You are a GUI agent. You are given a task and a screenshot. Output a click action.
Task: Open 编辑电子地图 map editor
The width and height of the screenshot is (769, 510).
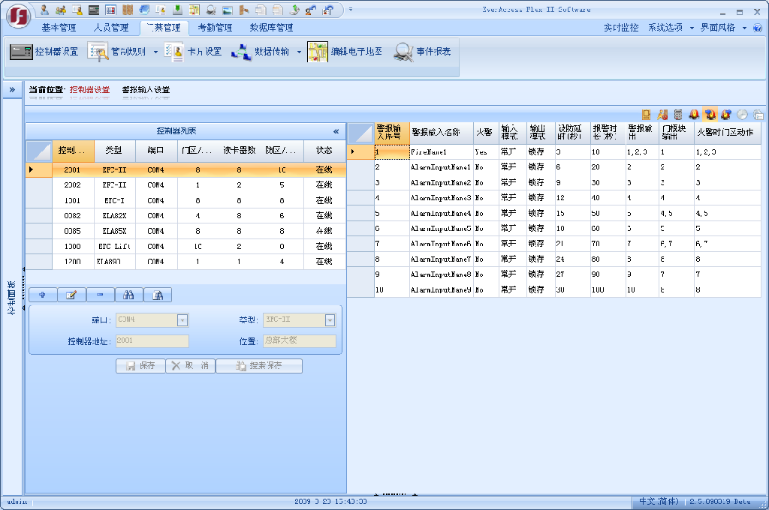pyautogui.click(x=346, y=52)
